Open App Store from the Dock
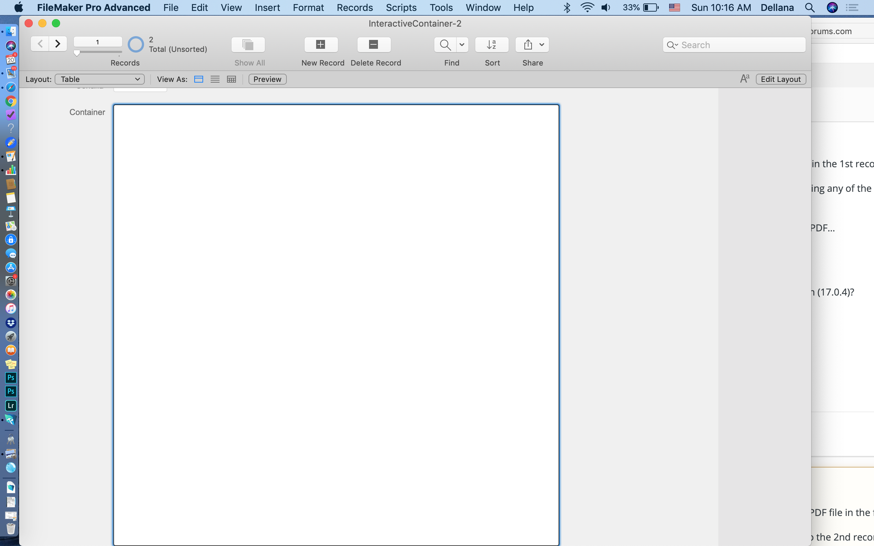This screenshot has width=874, height=546. pyautogui.click(x=11, y=268)
